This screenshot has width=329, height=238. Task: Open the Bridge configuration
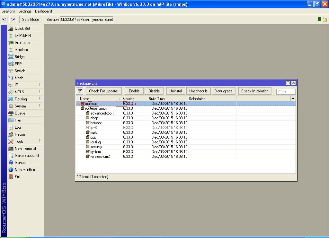20,57
